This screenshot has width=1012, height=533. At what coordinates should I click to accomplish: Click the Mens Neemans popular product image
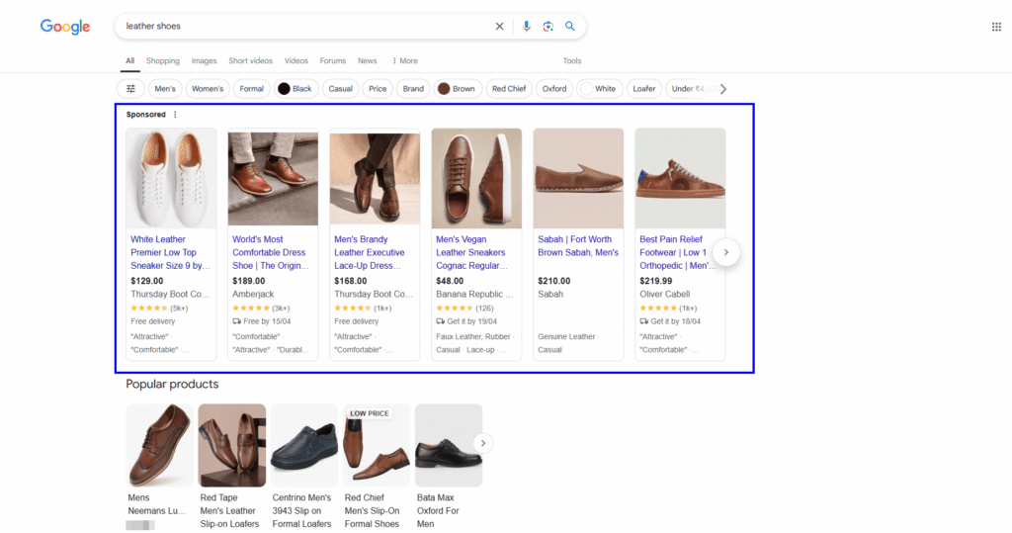(159, 445)
